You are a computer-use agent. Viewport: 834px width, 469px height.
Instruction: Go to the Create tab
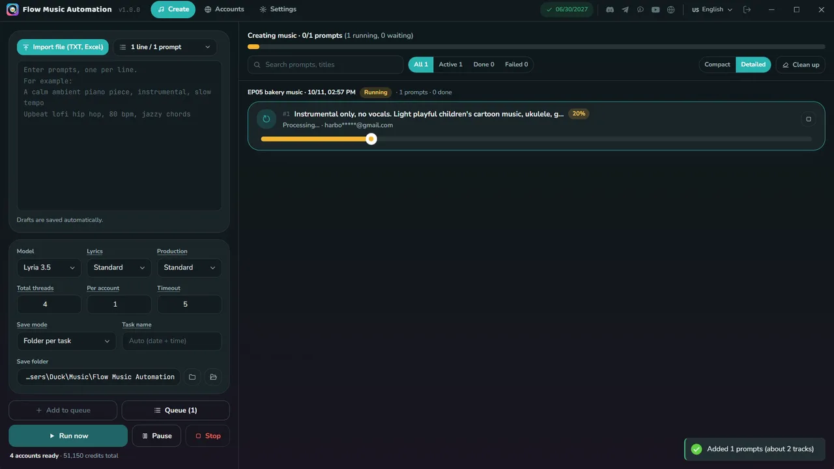pos(173,10)
